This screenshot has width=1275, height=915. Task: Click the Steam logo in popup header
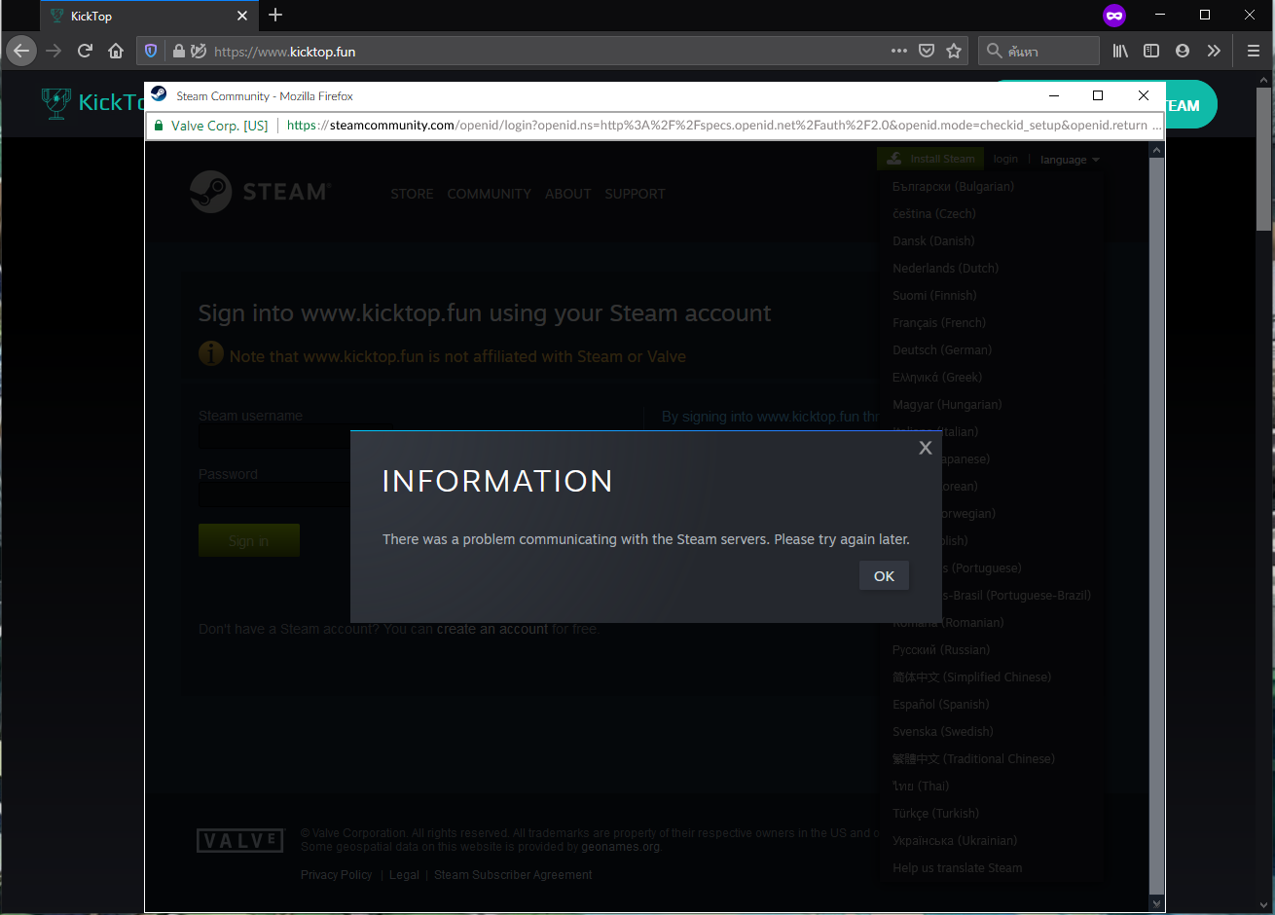click(261, 192)
